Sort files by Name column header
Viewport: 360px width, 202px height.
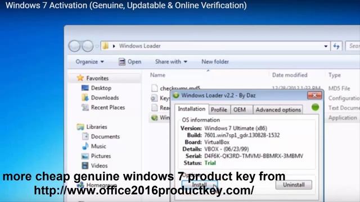157,75
